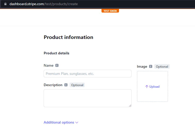Click inside the Description text area
Screen dimensions: 195x131
tap(88, 98)
